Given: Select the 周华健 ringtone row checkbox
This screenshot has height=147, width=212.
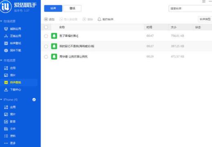Looking at the screenshot, I should click(46, 57).
